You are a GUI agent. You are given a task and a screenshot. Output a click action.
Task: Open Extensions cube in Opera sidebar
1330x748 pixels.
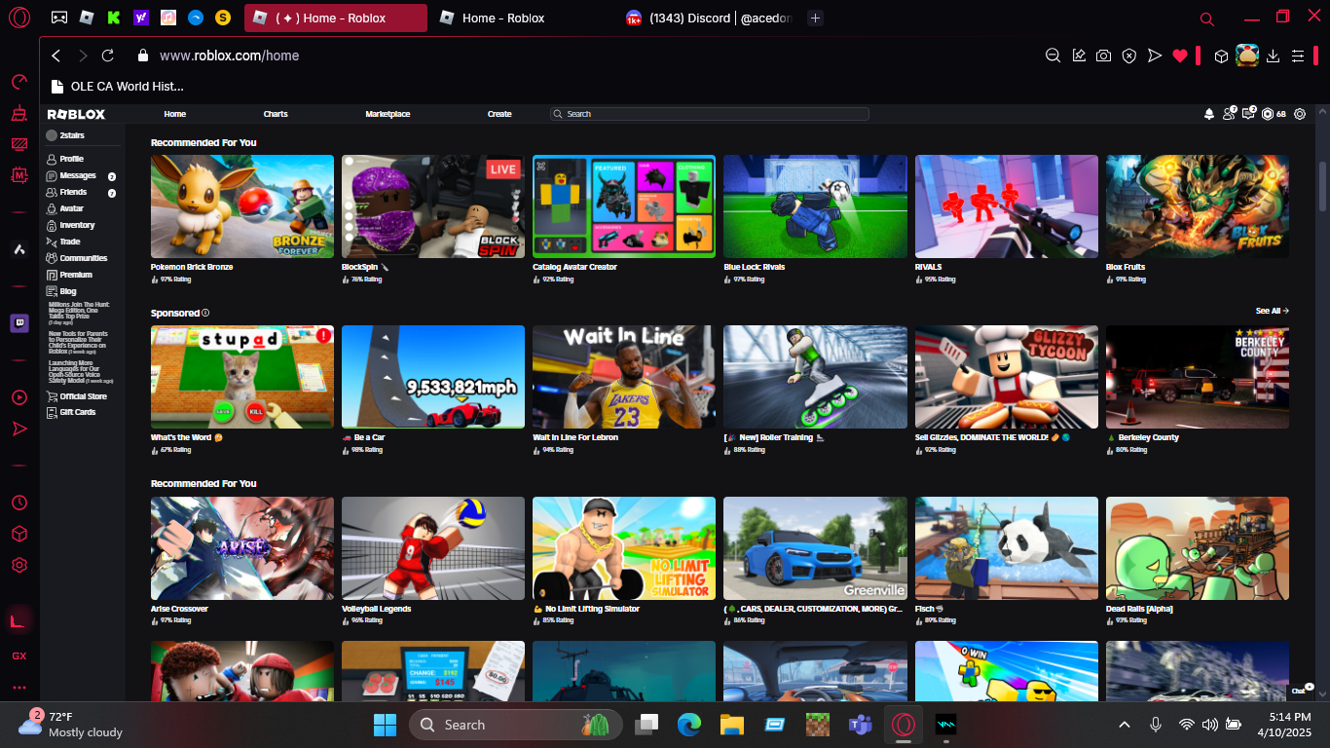click(19, 534)
